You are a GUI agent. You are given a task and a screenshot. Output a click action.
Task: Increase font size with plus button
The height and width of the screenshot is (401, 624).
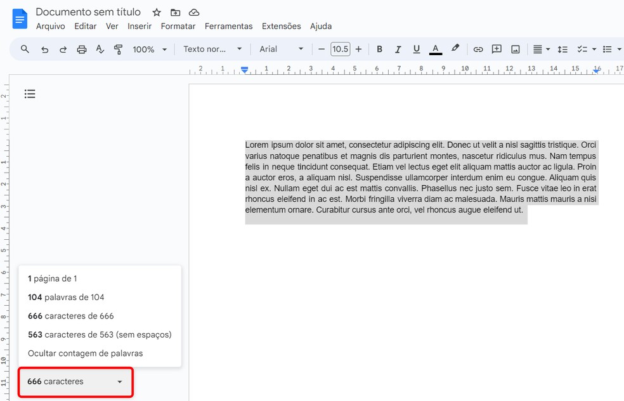tap(358, 49)
